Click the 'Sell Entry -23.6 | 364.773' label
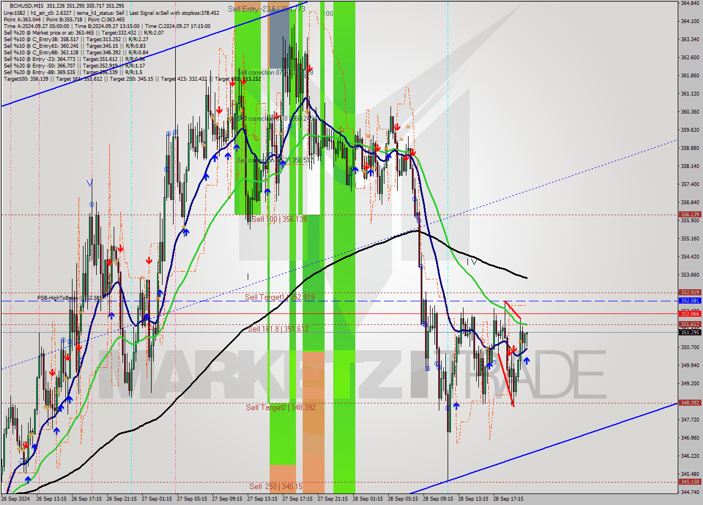Image resolution: width=703 pixels, height=505 pixels. [x=266, y=9]
